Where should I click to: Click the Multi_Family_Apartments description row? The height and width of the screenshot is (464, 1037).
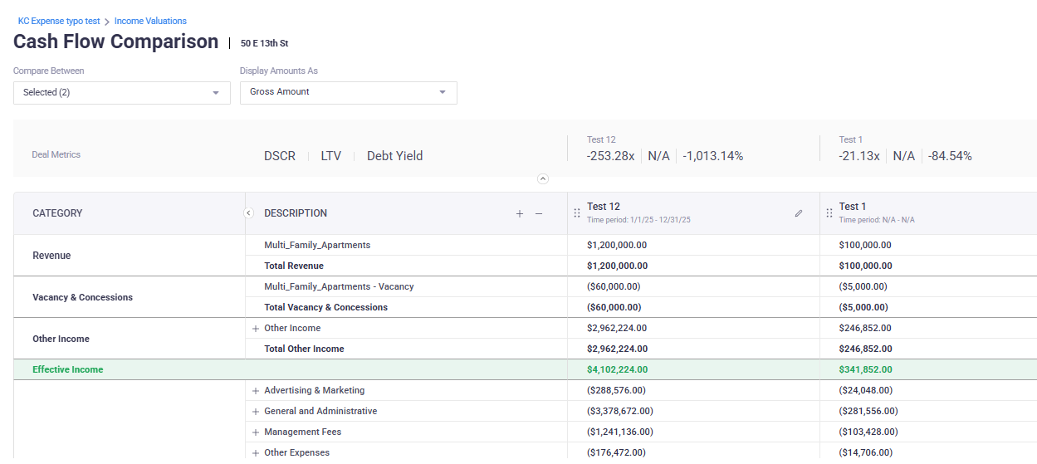click(317, 246)
